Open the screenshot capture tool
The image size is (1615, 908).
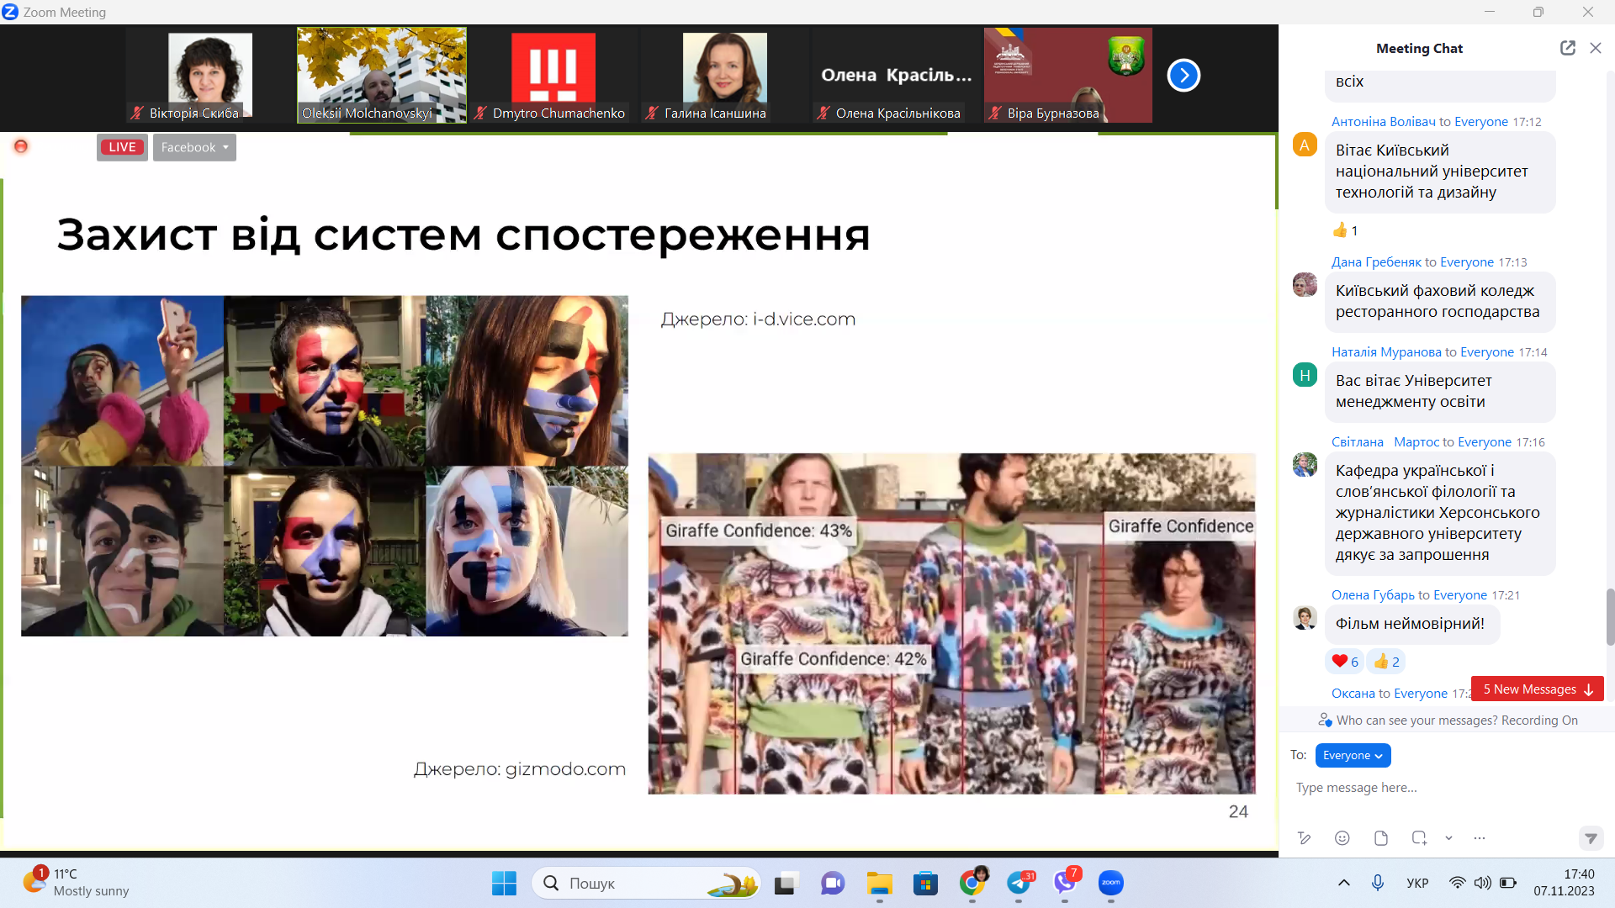(1419, 837)
